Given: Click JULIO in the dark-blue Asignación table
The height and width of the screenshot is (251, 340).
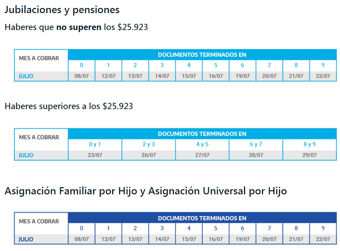Looking at the screenshot, I should pyautogui.click(x=26, y=239).
